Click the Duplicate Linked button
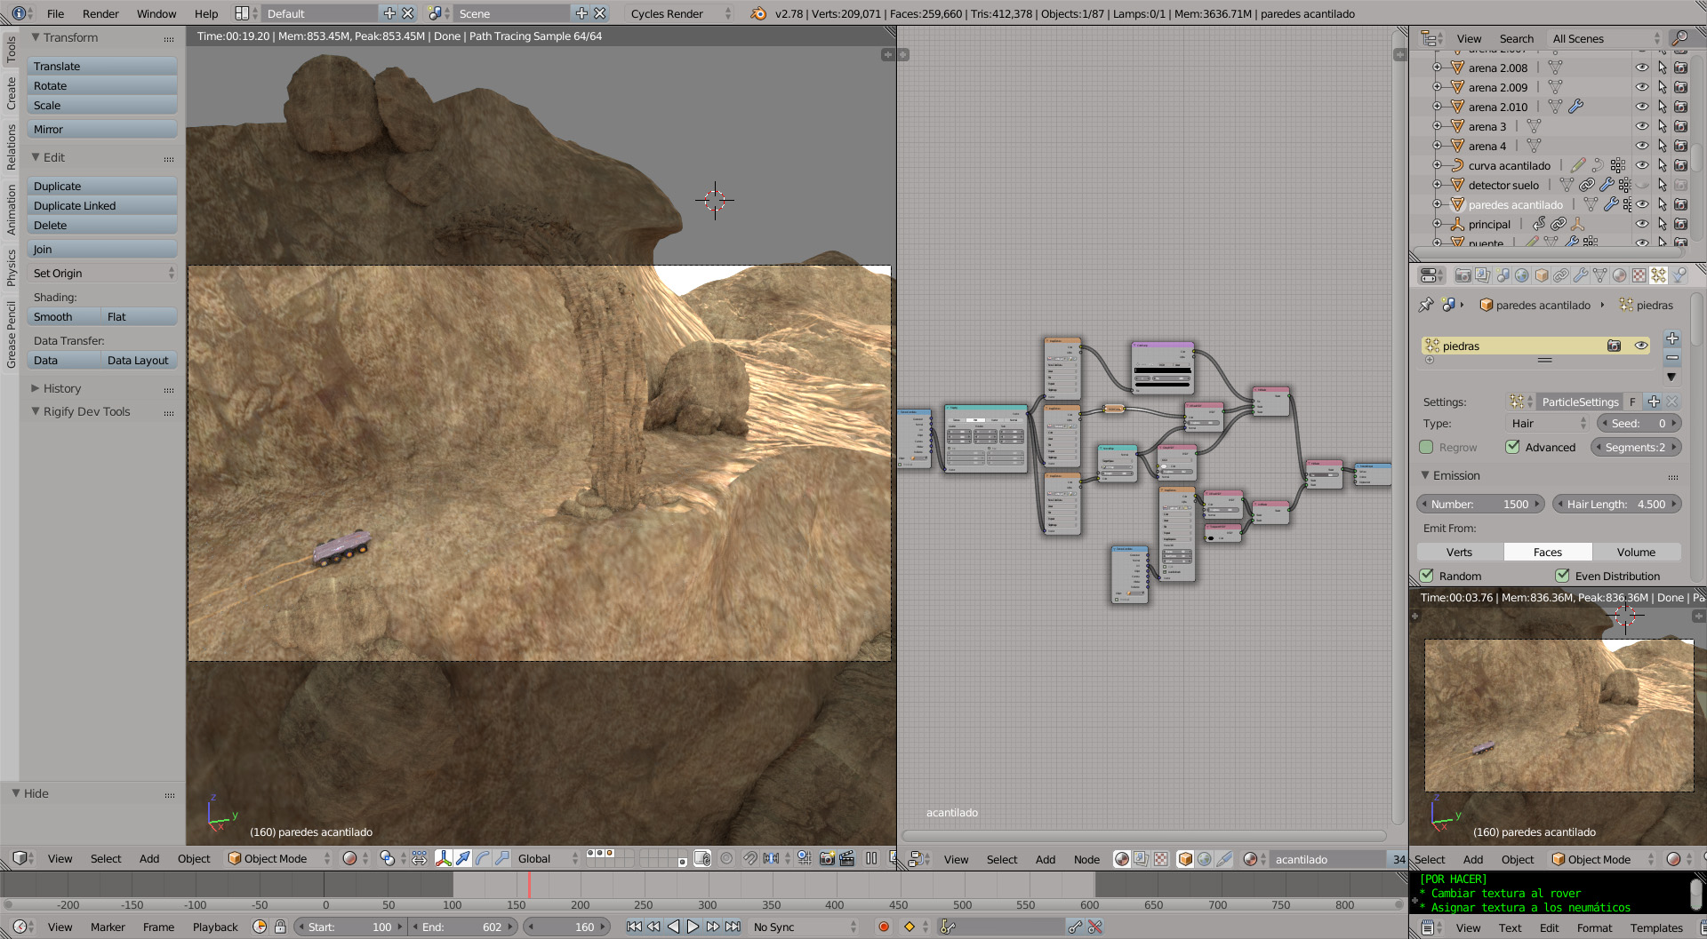Screen dimensions: 1707x939 point(102,206)
